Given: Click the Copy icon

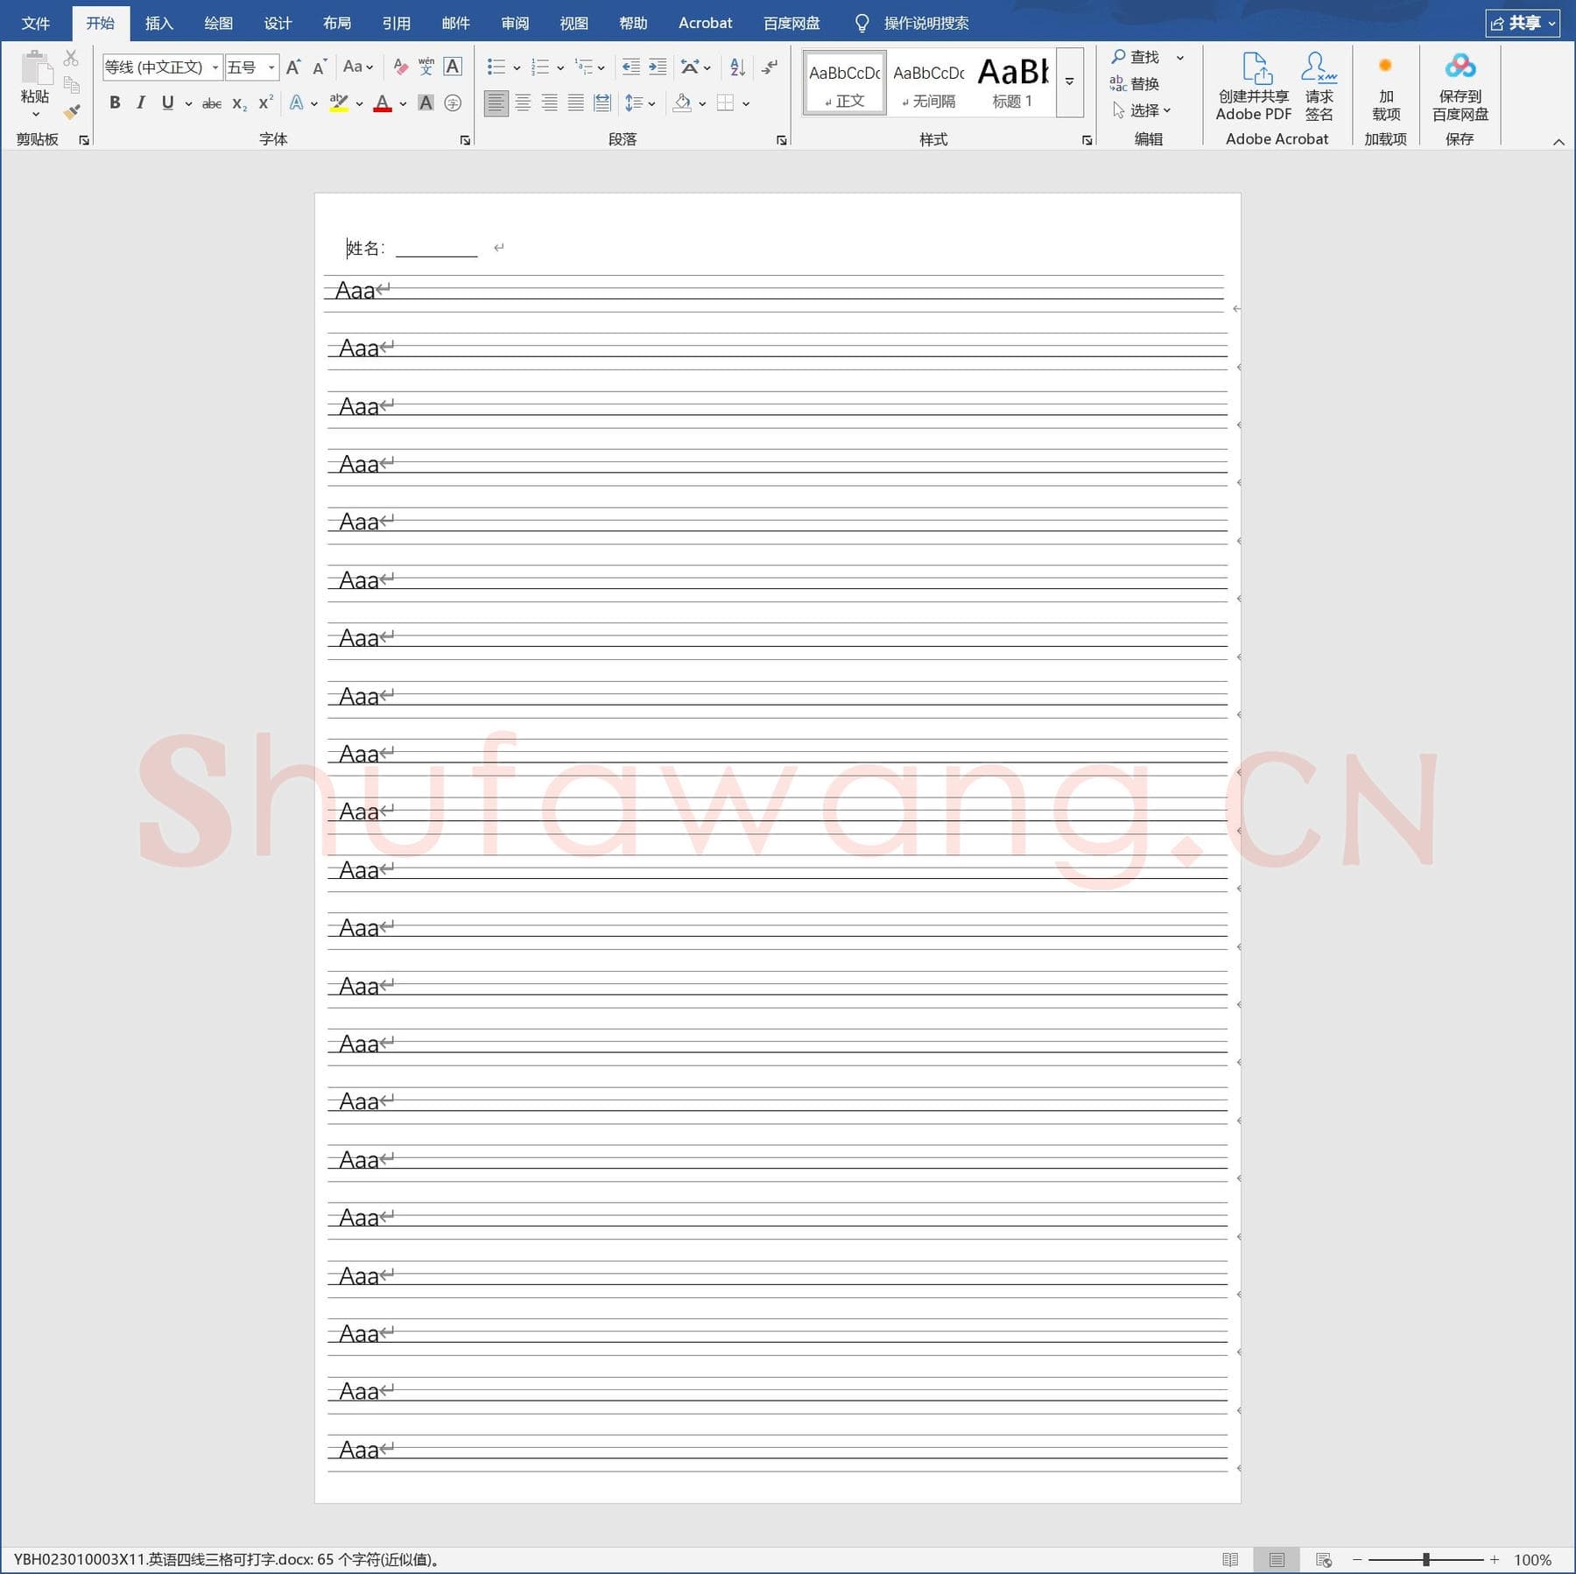Looking at the screenshot, I should (72, 85).
